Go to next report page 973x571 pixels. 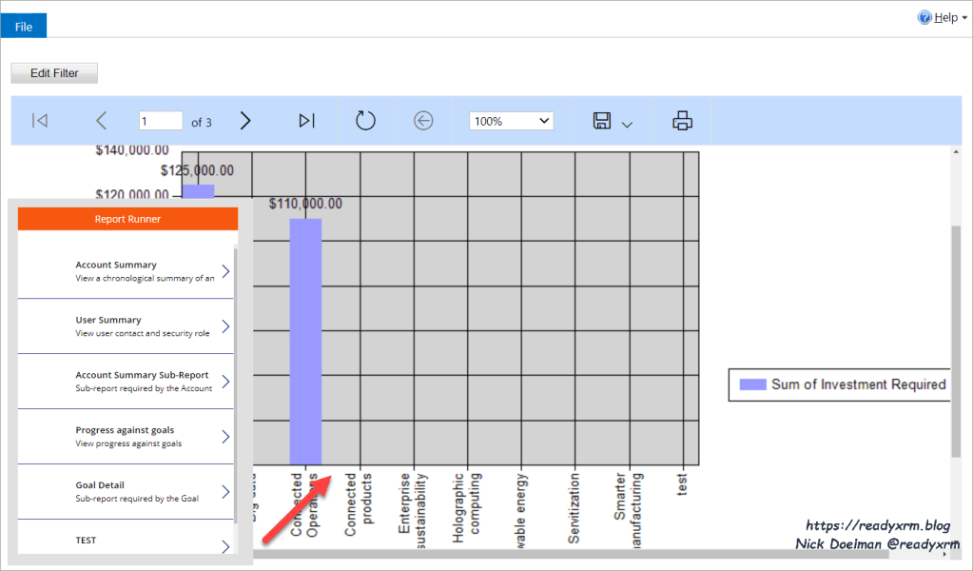(x=245, y=121)
